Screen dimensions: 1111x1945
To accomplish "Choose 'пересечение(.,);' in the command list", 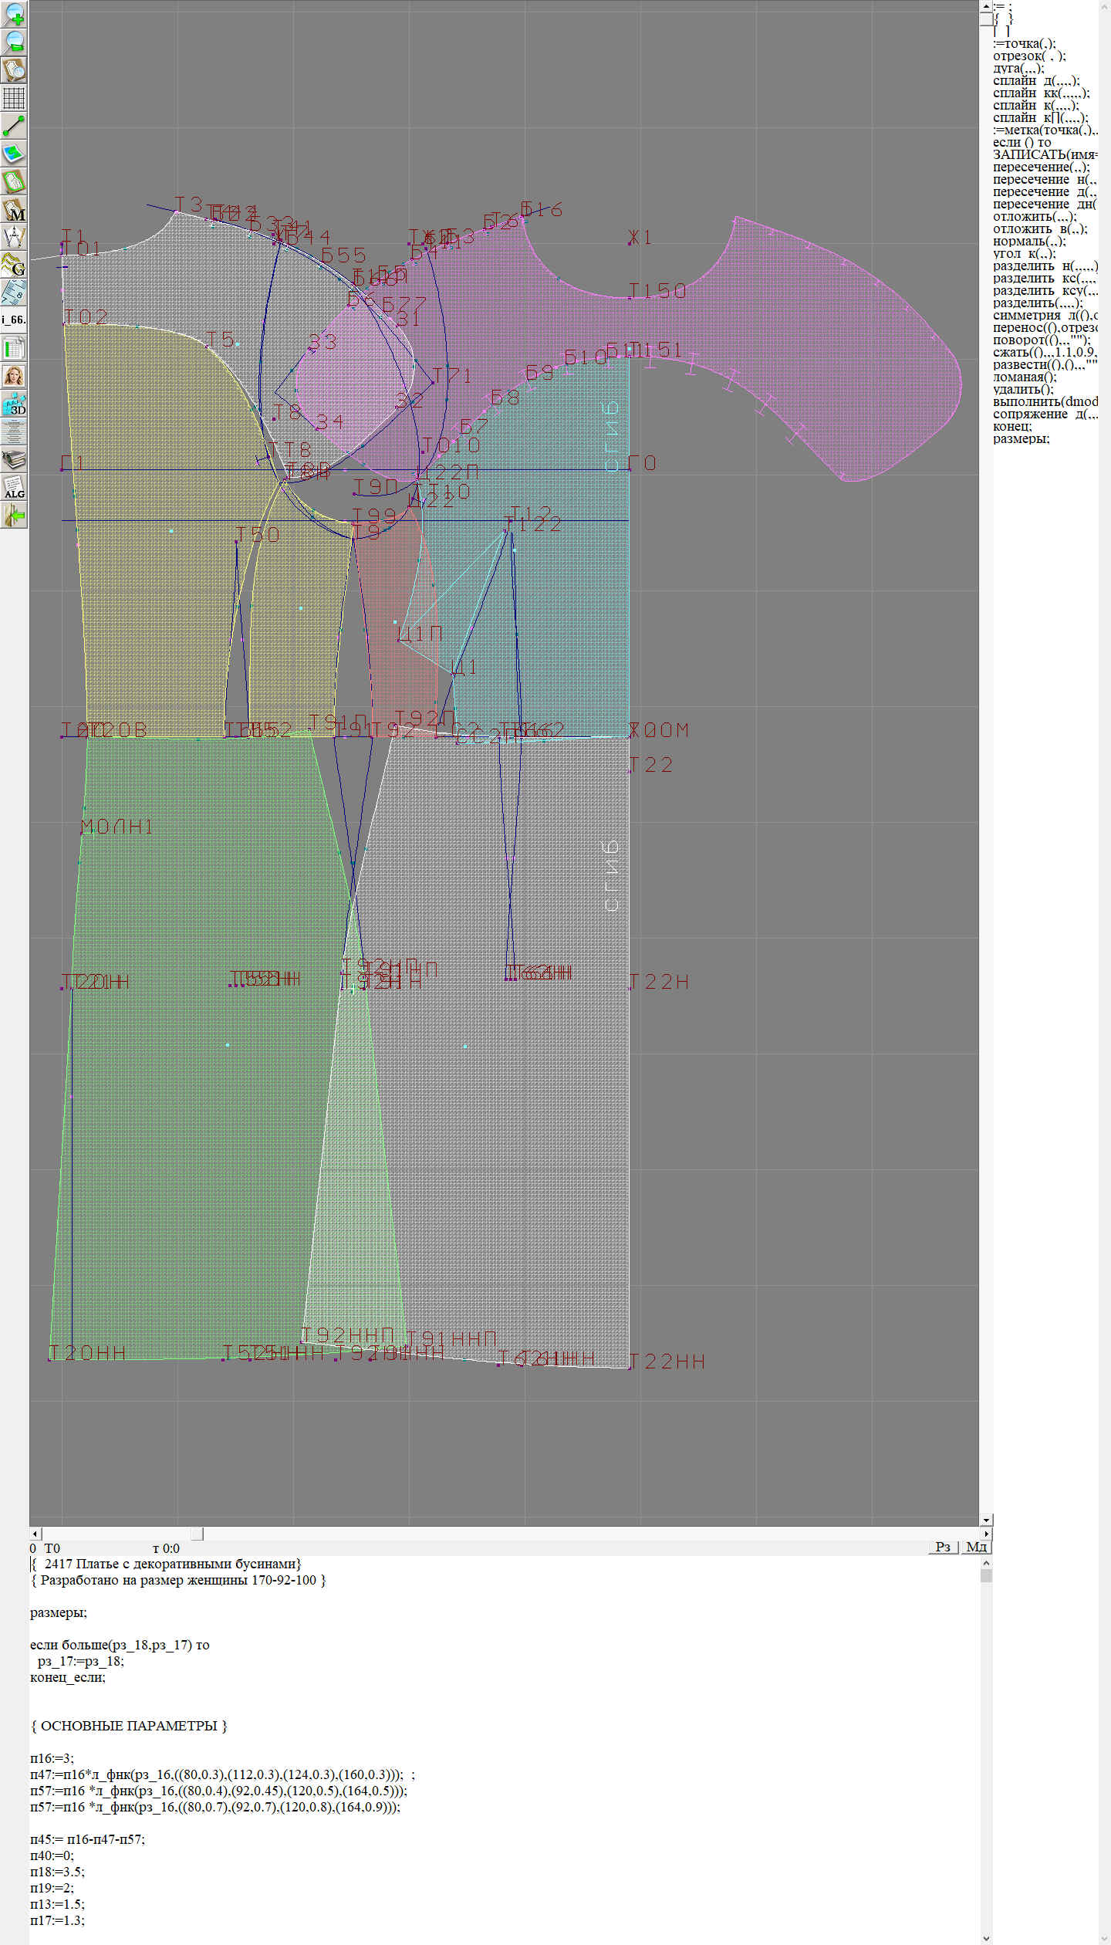I will (1041, 167).
